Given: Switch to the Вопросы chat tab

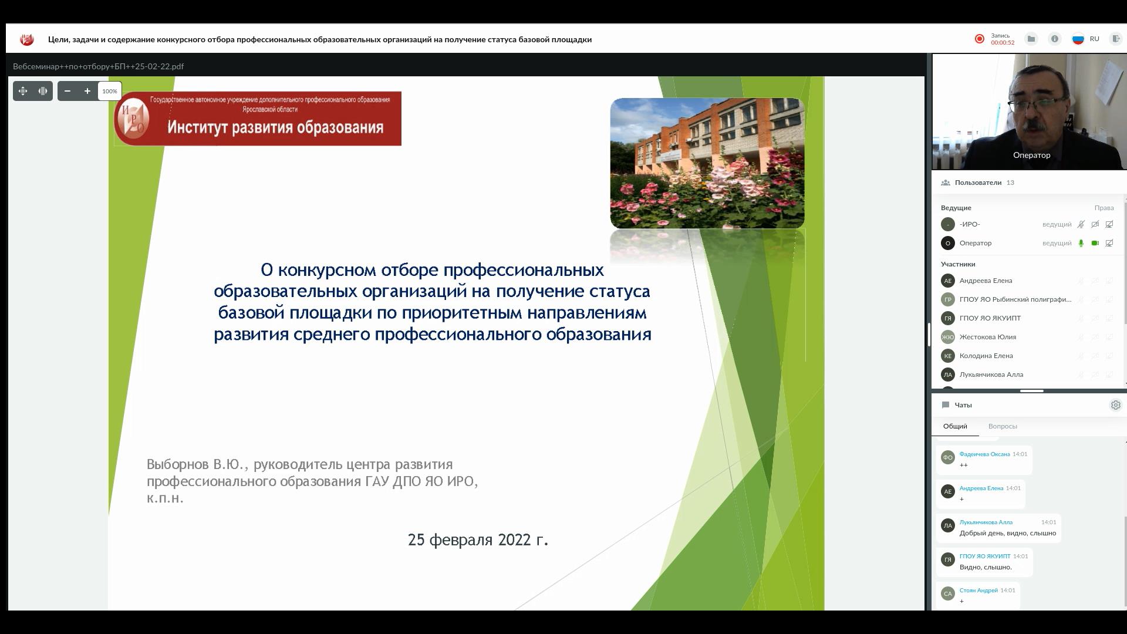Looking at the screenshot, I should 1002,426.
